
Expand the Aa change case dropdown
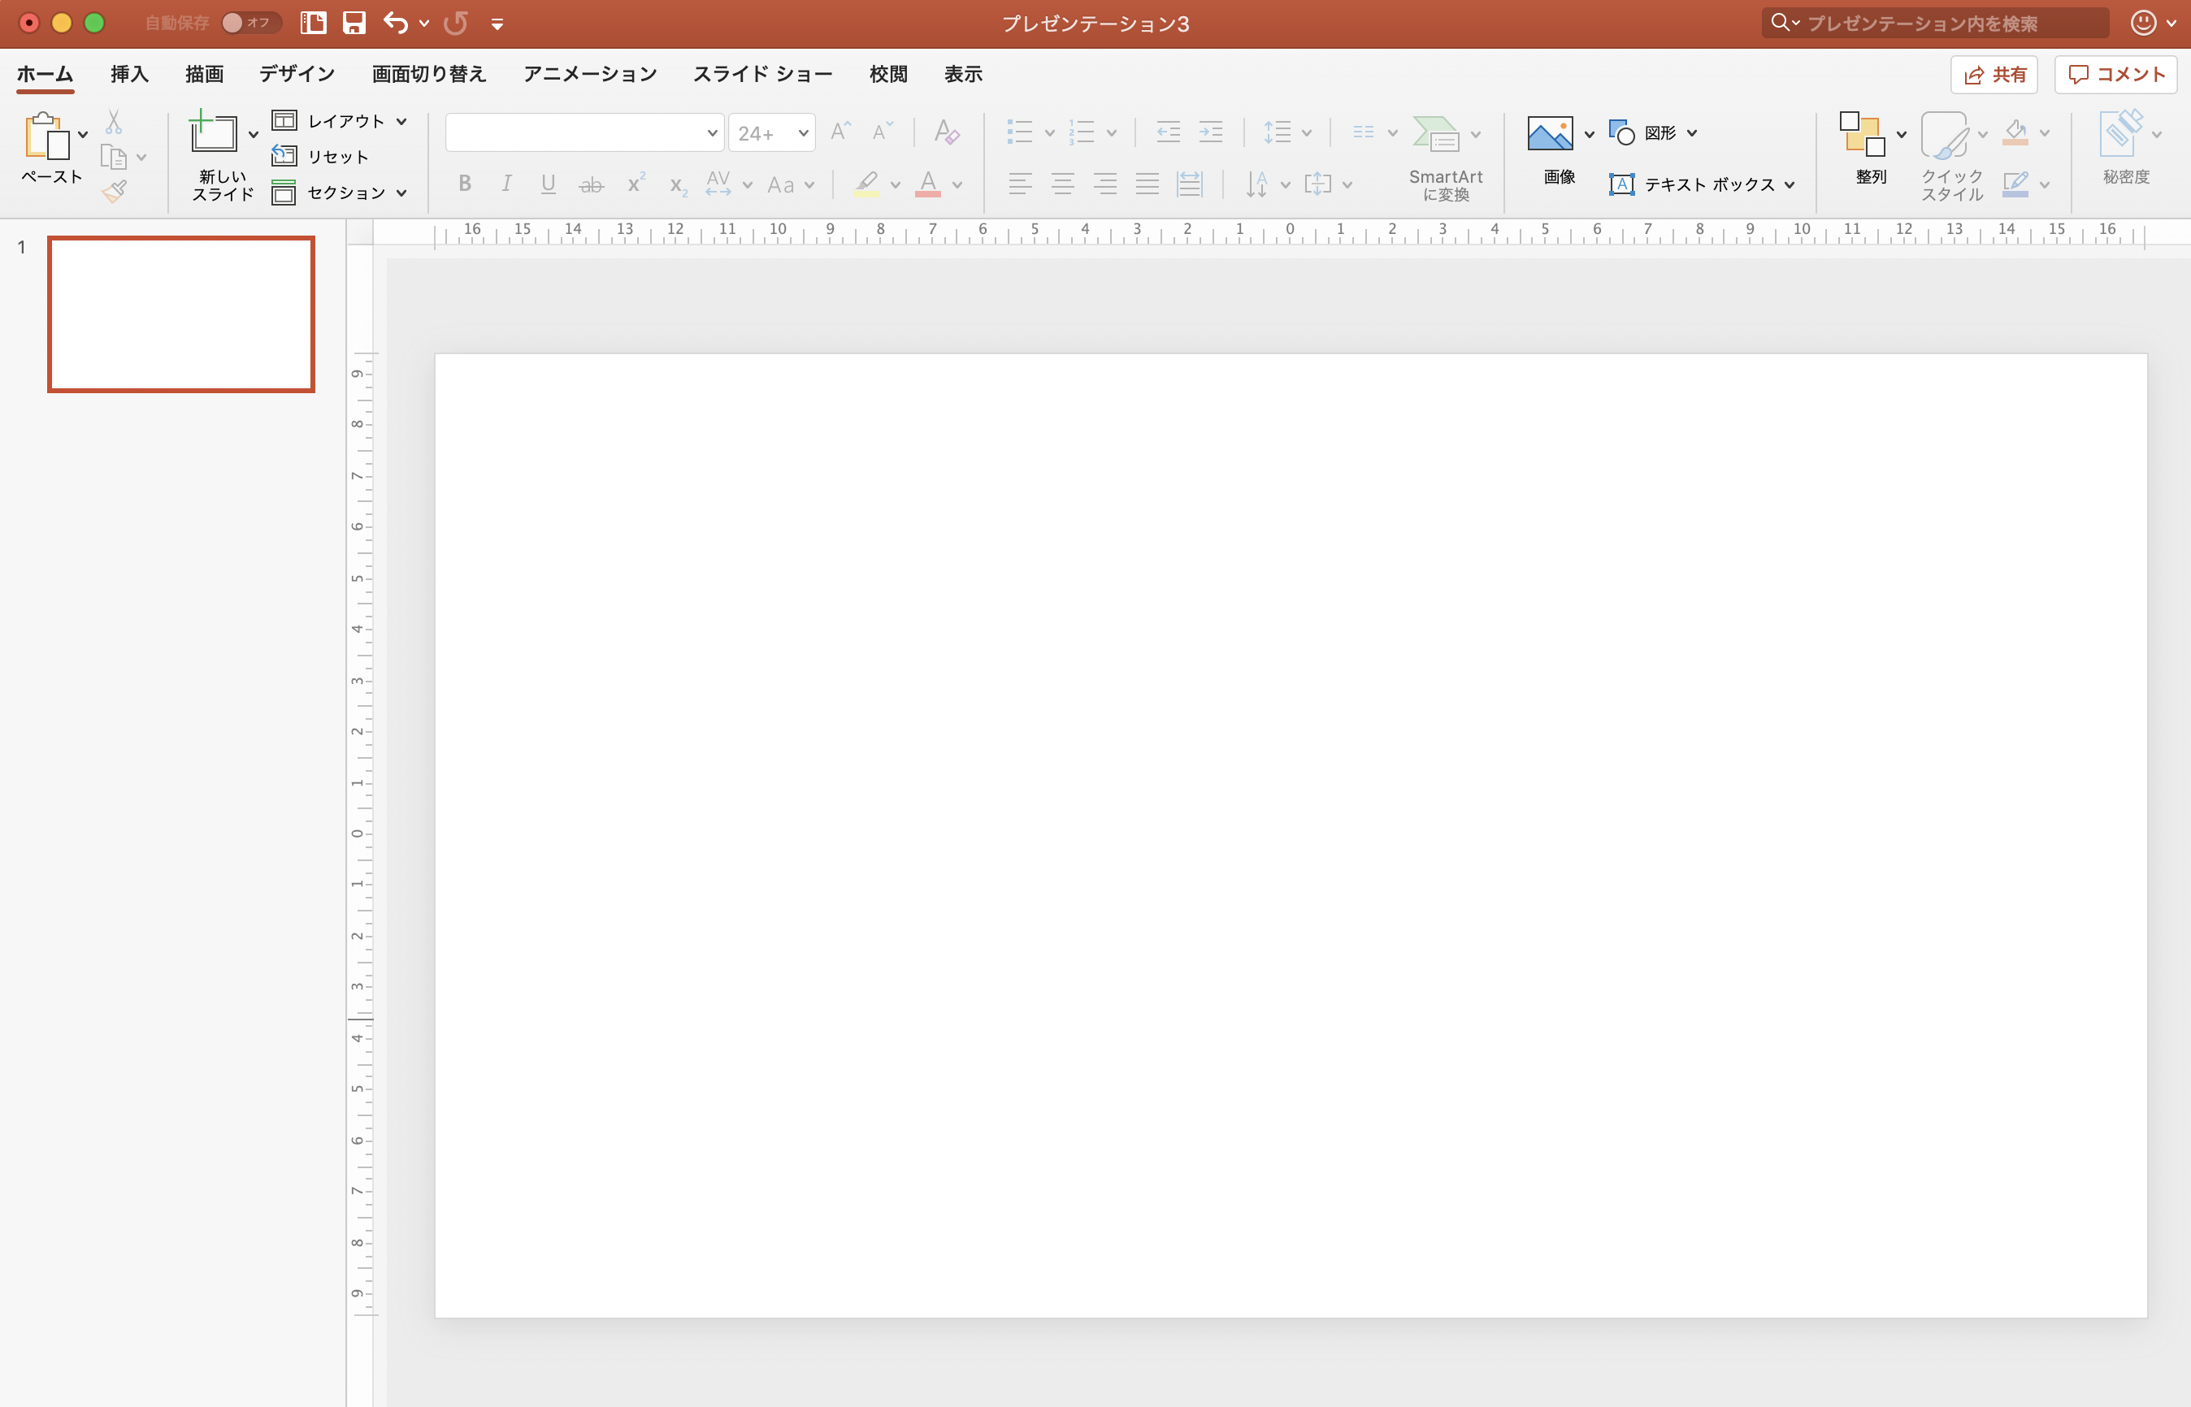coord(809,185)
